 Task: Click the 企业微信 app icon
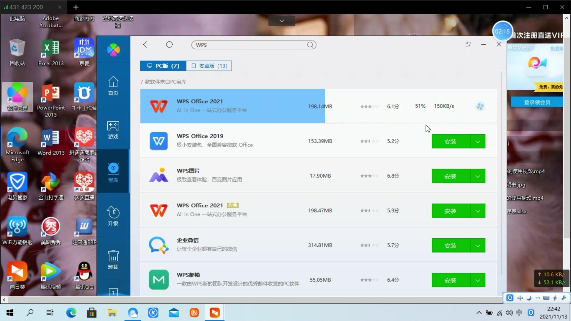pos(159,245)
